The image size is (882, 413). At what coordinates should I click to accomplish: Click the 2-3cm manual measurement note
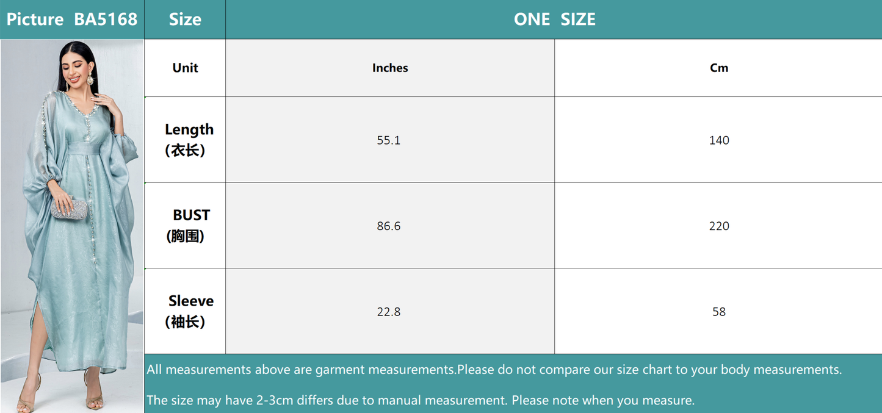pos(421,401)
